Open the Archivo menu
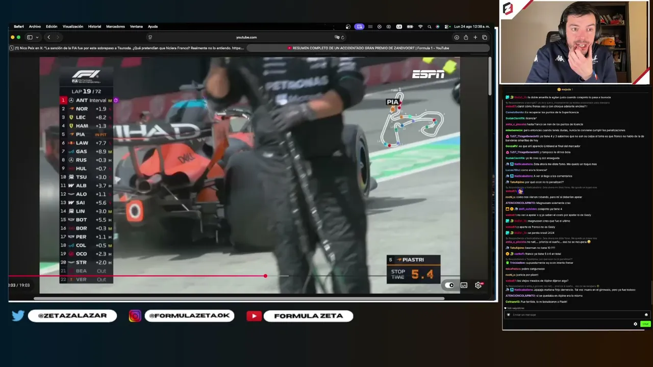 35,27
